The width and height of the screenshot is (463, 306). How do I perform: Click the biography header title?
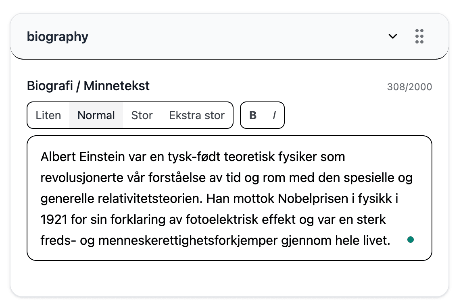pyautogui.click(x=57, y=36)
